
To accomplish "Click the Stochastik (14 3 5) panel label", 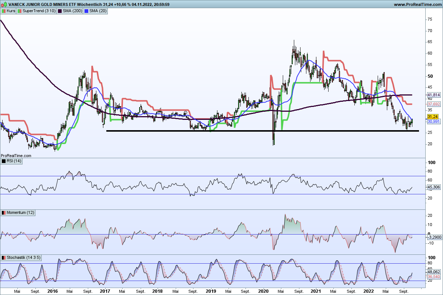I will pos(24,257).
